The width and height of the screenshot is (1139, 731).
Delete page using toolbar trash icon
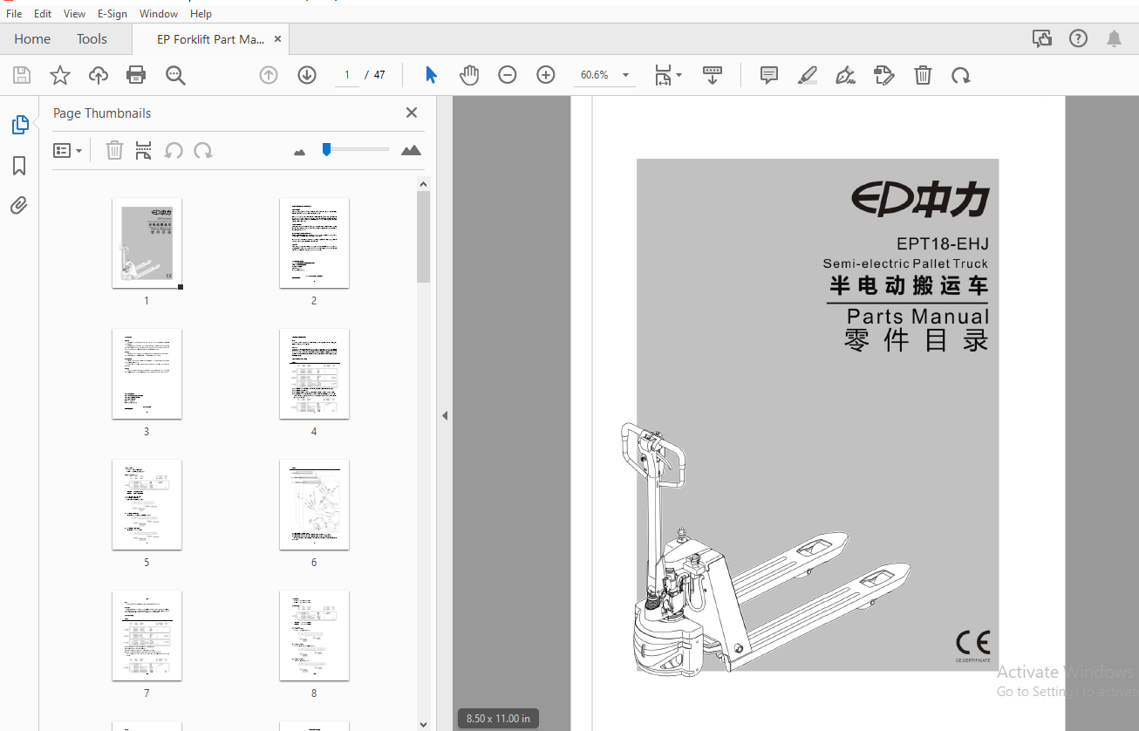923,75
